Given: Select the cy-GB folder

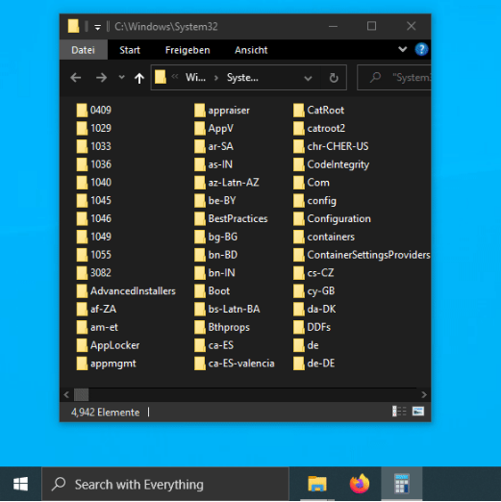Looking at the screenshot, I should [x=314, y=290].
